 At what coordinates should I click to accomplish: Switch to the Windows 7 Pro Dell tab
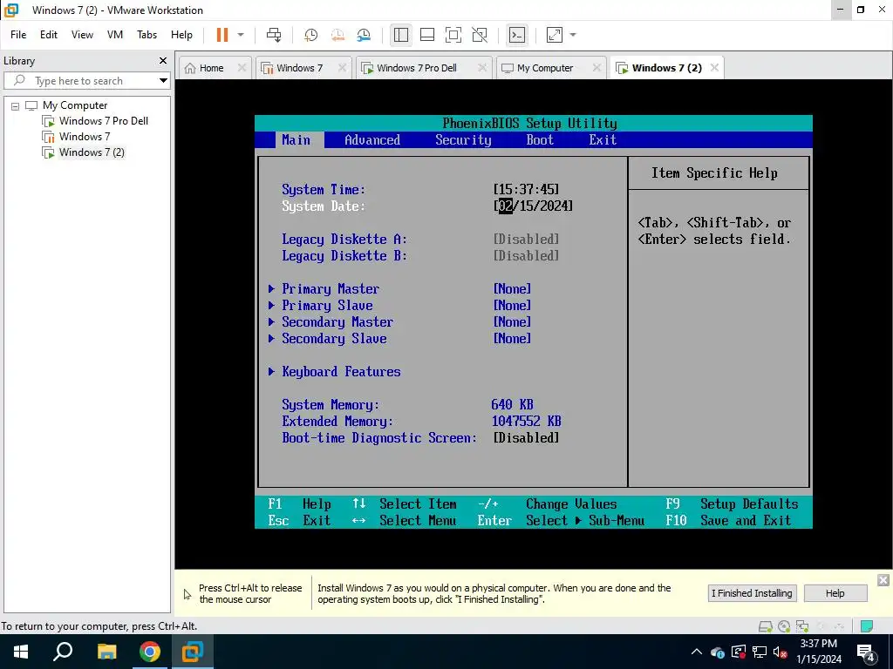416,68
